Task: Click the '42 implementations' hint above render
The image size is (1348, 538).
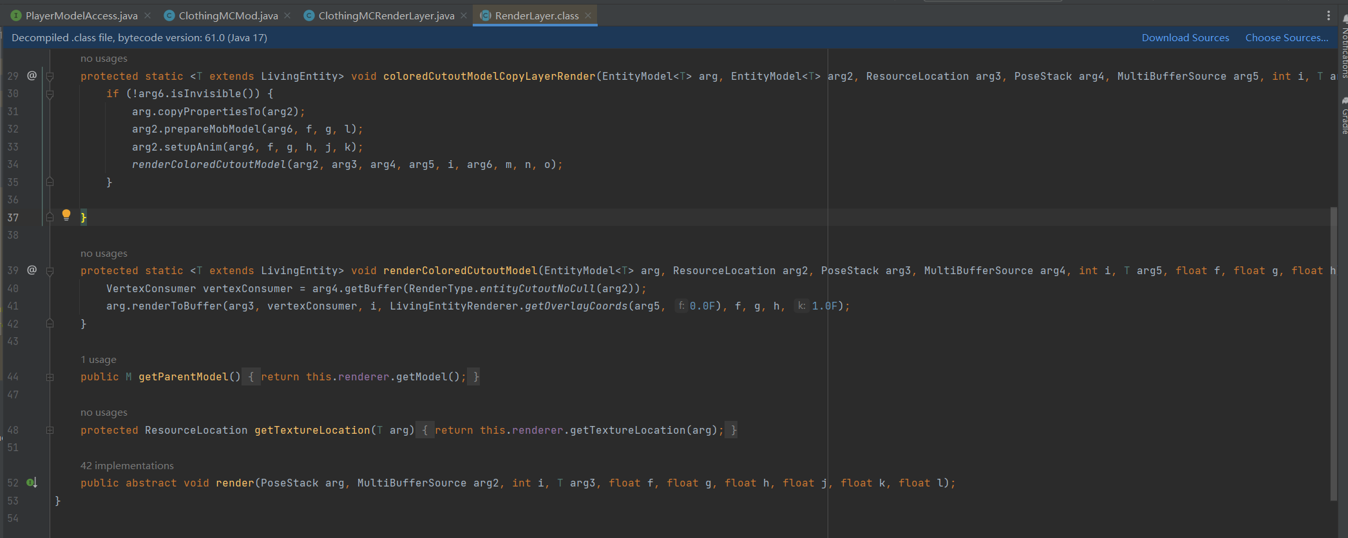Action: click(127, 466)
